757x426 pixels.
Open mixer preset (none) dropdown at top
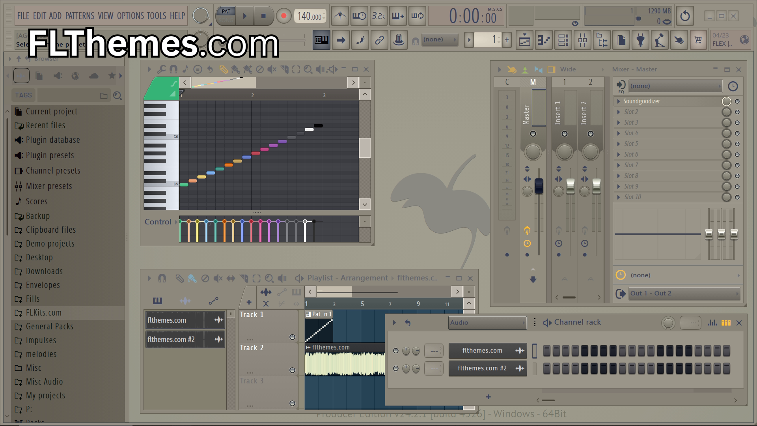click(x=675, y=86)
